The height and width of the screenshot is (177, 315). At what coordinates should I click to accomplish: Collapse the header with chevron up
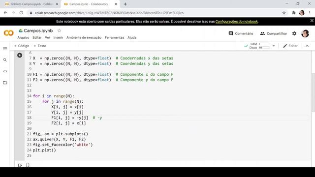(x=307, y=46)
